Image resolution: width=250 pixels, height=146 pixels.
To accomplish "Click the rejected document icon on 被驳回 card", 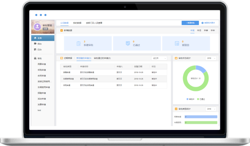I will click(177, 43).
